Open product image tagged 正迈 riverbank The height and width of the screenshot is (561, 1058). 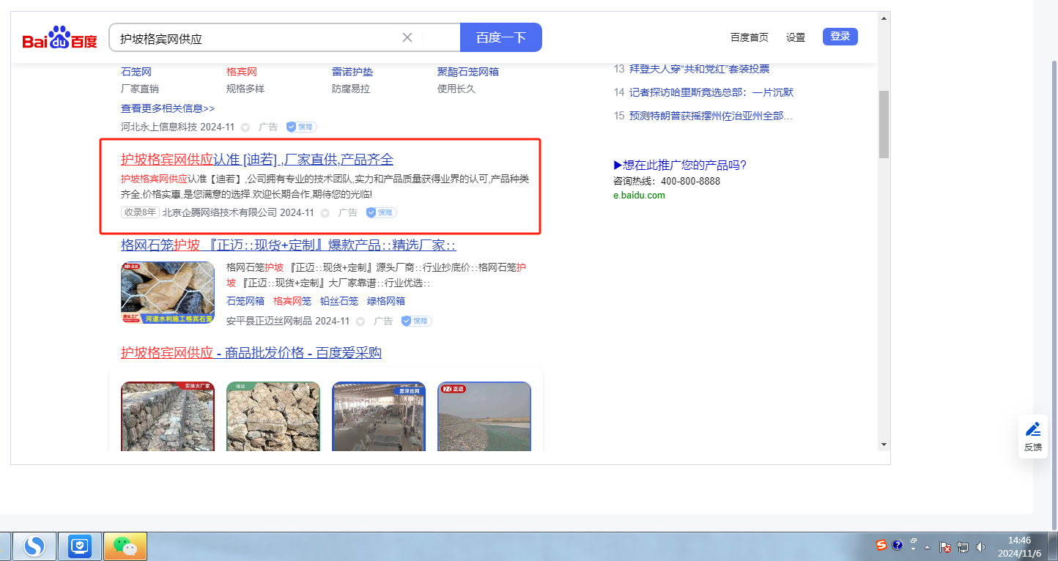tap(484, 416)
